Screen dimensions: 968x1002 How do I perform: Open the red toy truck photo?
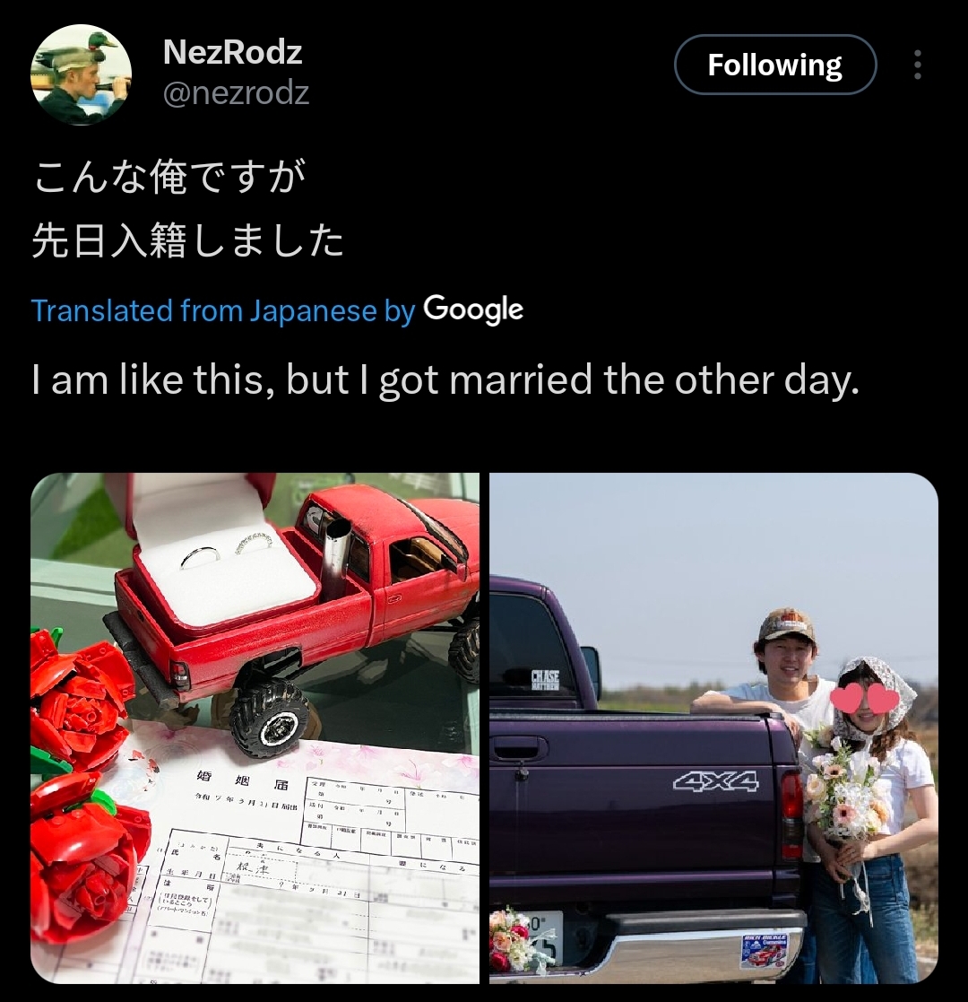click(255, 728)
